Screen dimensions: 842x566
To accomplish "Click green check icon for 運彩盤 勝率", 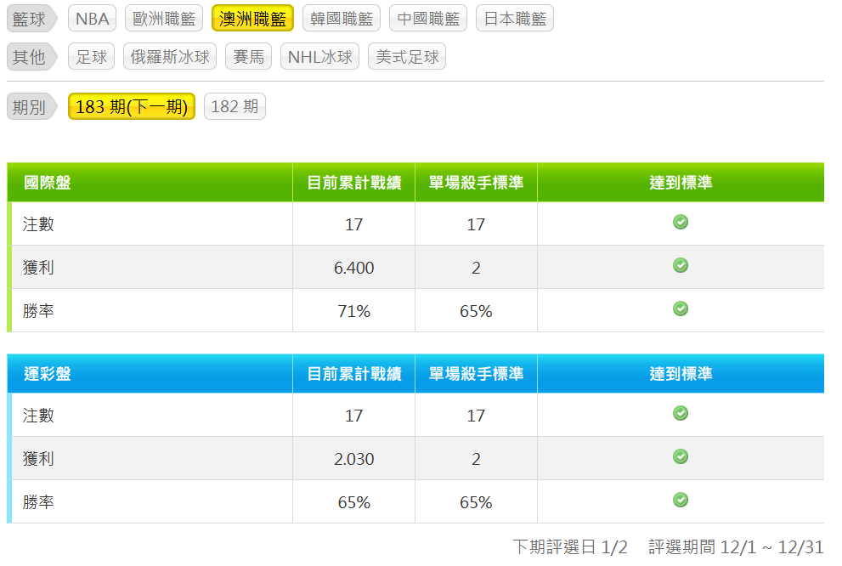I will pos(681,501).
